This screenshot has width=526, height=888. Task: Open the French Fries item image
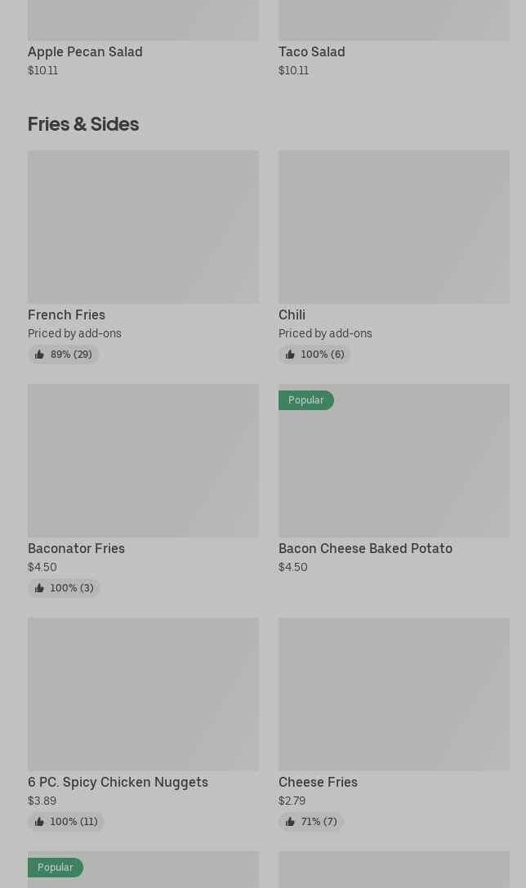pos(143,226)
